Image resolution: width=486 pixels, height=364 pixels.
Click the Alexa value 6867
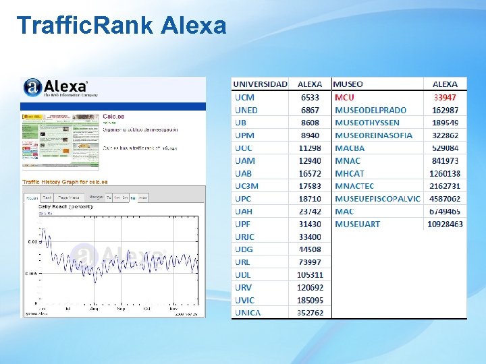click(x=310, y=110)
